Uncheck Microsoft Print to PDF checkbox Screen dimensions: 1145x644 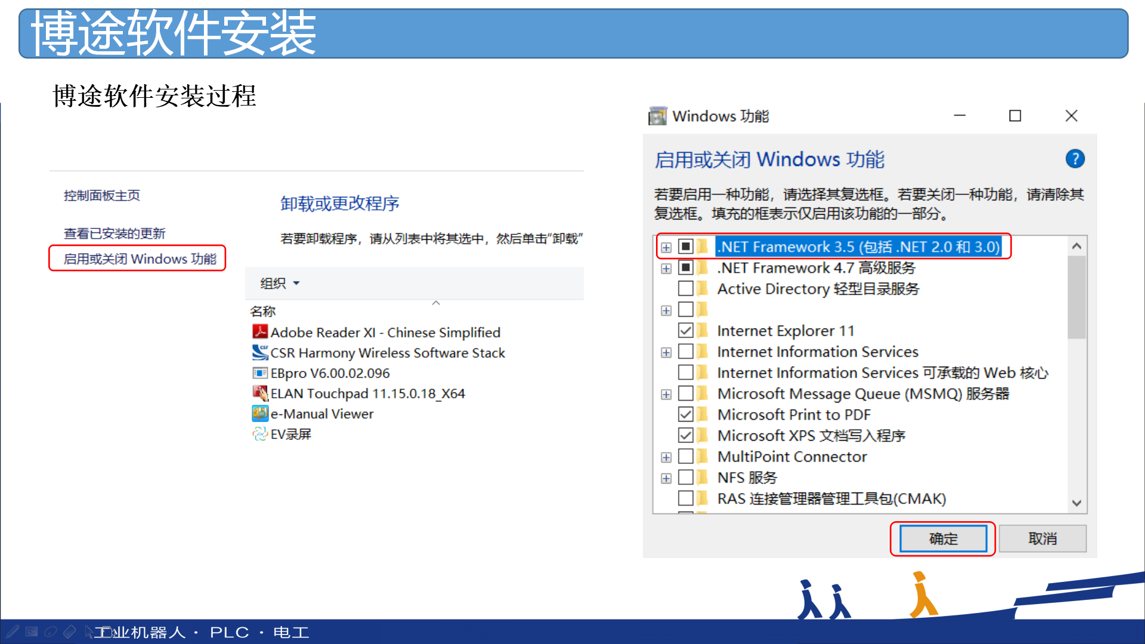point(686,414)
